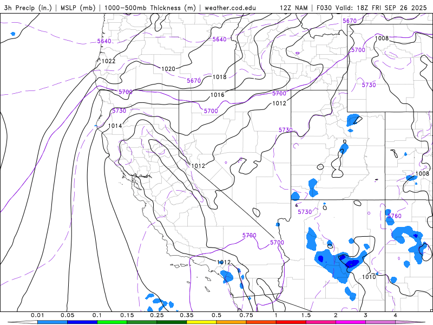433x325 pixels.
Task: Click the 1014 isobar label
Action: click(x=115, y=126)
